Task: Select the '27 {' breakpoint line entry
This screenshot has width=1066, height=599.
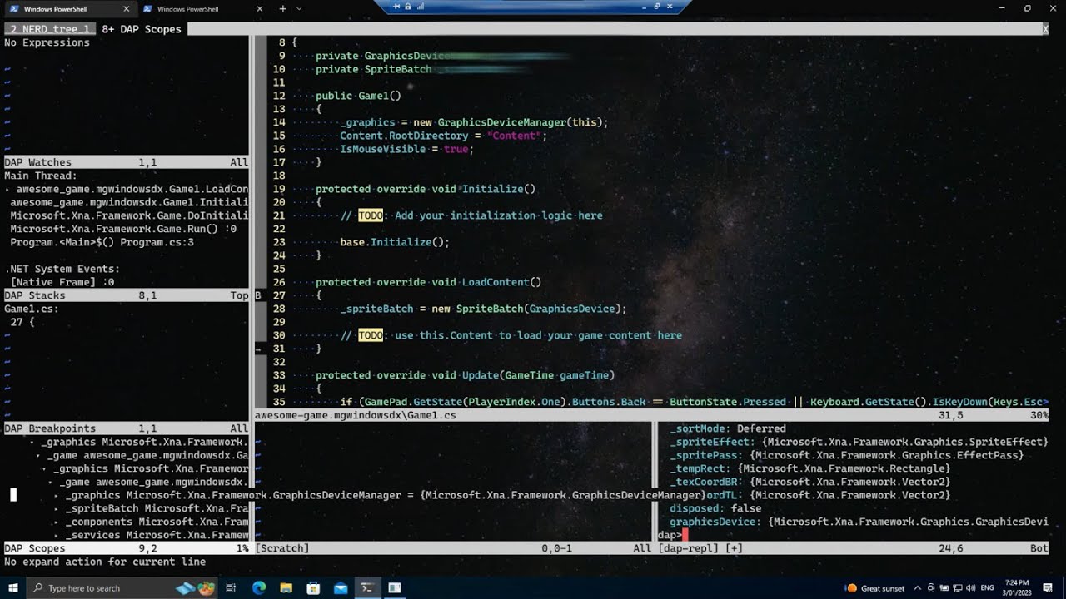Action: (x=22, y=322)
